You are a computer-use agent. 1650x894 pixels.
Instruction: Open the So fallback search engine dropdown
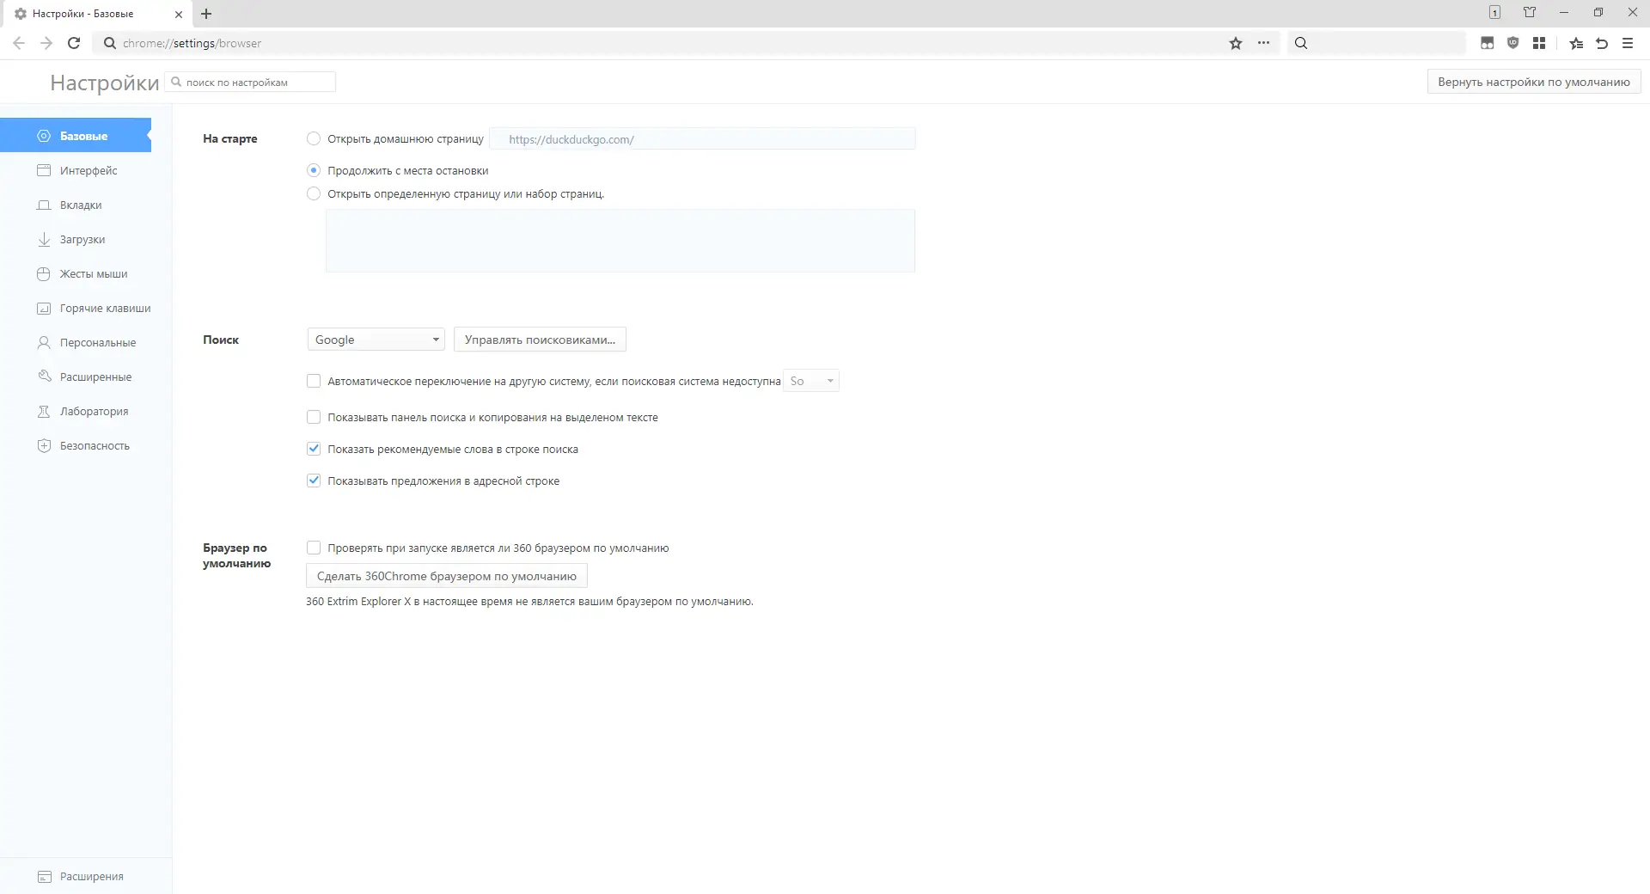point(811,381)
